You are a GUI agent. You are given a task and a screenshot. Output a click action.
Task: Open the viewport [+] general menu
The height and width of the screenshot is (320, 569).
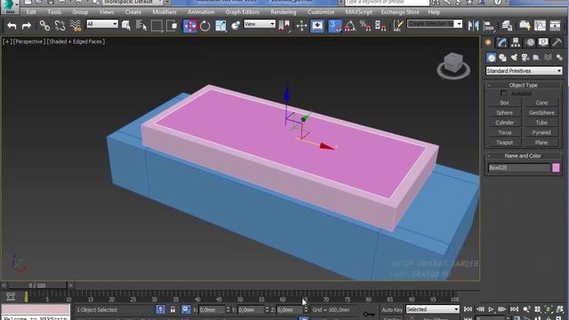(6, 42)
